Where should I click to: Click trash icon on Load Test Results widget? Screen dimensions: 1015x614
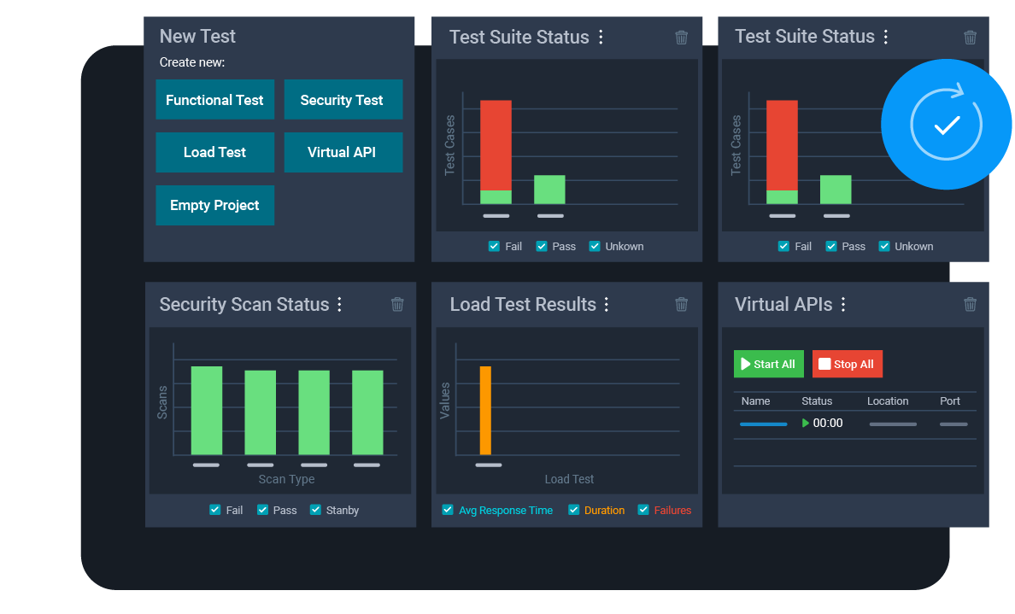(681, 305)
